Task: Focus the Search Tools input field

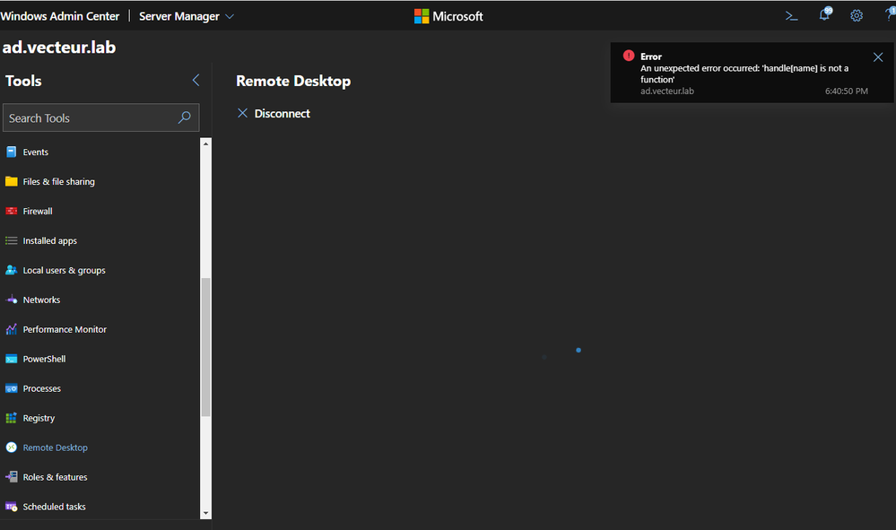Action: point(101,117)
